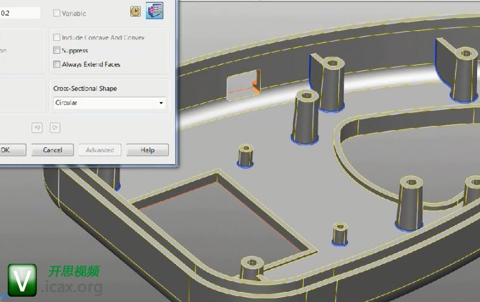The height and width of the screenshot is (302, 480).
Task: Click the Cancel button
Action: 53,150
